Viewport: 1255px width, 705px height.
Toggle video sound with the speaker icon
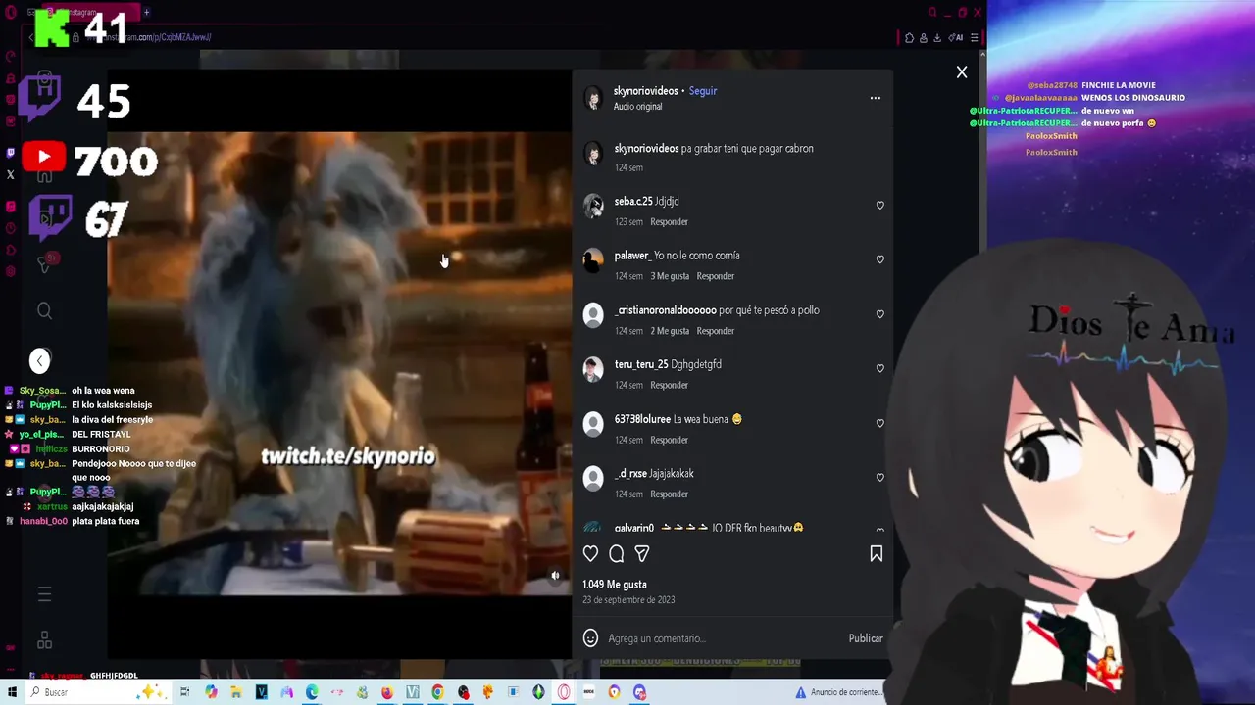[x=555, y=576]
